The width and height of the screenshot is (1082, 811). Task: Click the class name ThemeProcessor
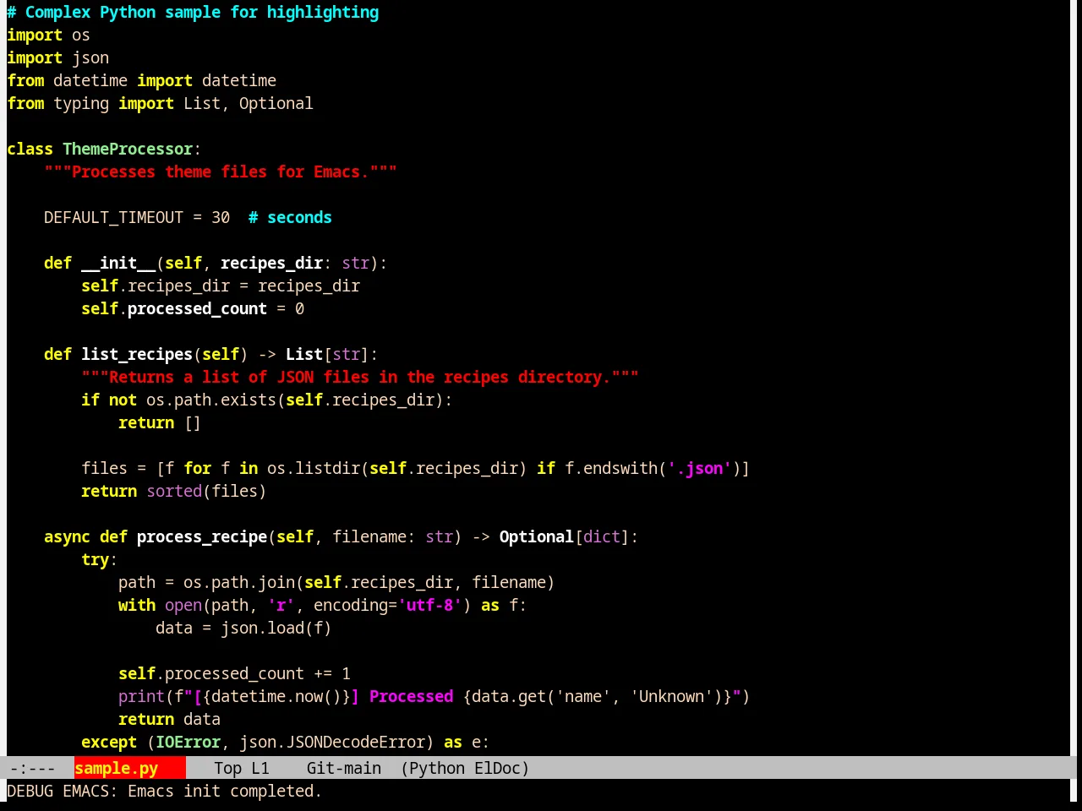[128, 149]
